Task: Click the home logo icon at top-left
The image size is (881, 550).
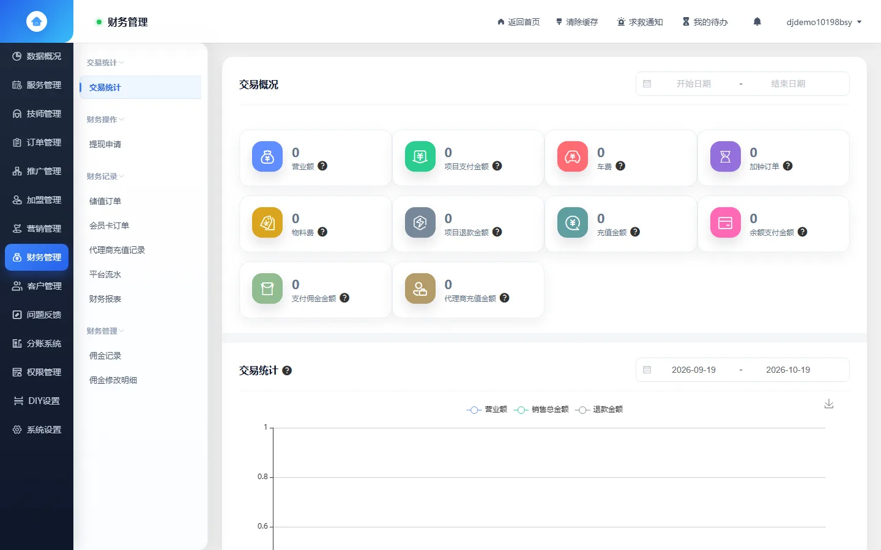Action: tap(37, 21)
